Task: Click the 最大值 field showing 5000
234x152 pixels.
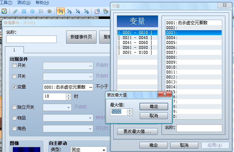Action: pos(119,112)
